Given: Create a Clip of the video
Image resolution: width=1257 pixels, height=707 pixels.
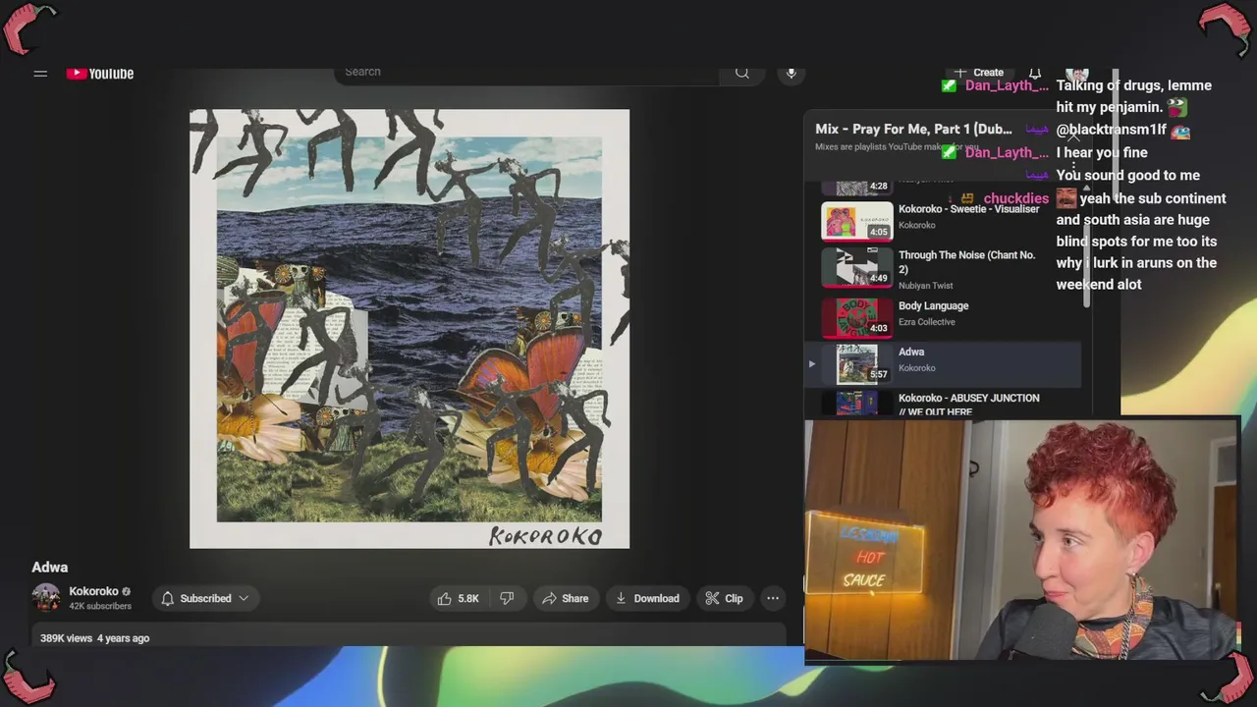Looking at the screenshot, I should [724, 598].
